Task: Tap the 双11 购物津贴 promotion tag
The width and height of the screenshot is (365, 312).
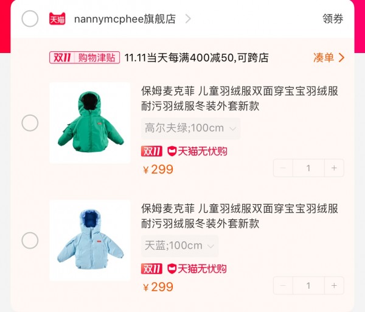Action: coord(85,57)
